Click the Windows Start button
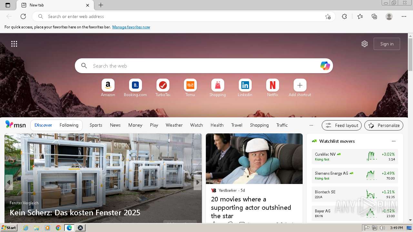413x232 pixels. [9, 228]
